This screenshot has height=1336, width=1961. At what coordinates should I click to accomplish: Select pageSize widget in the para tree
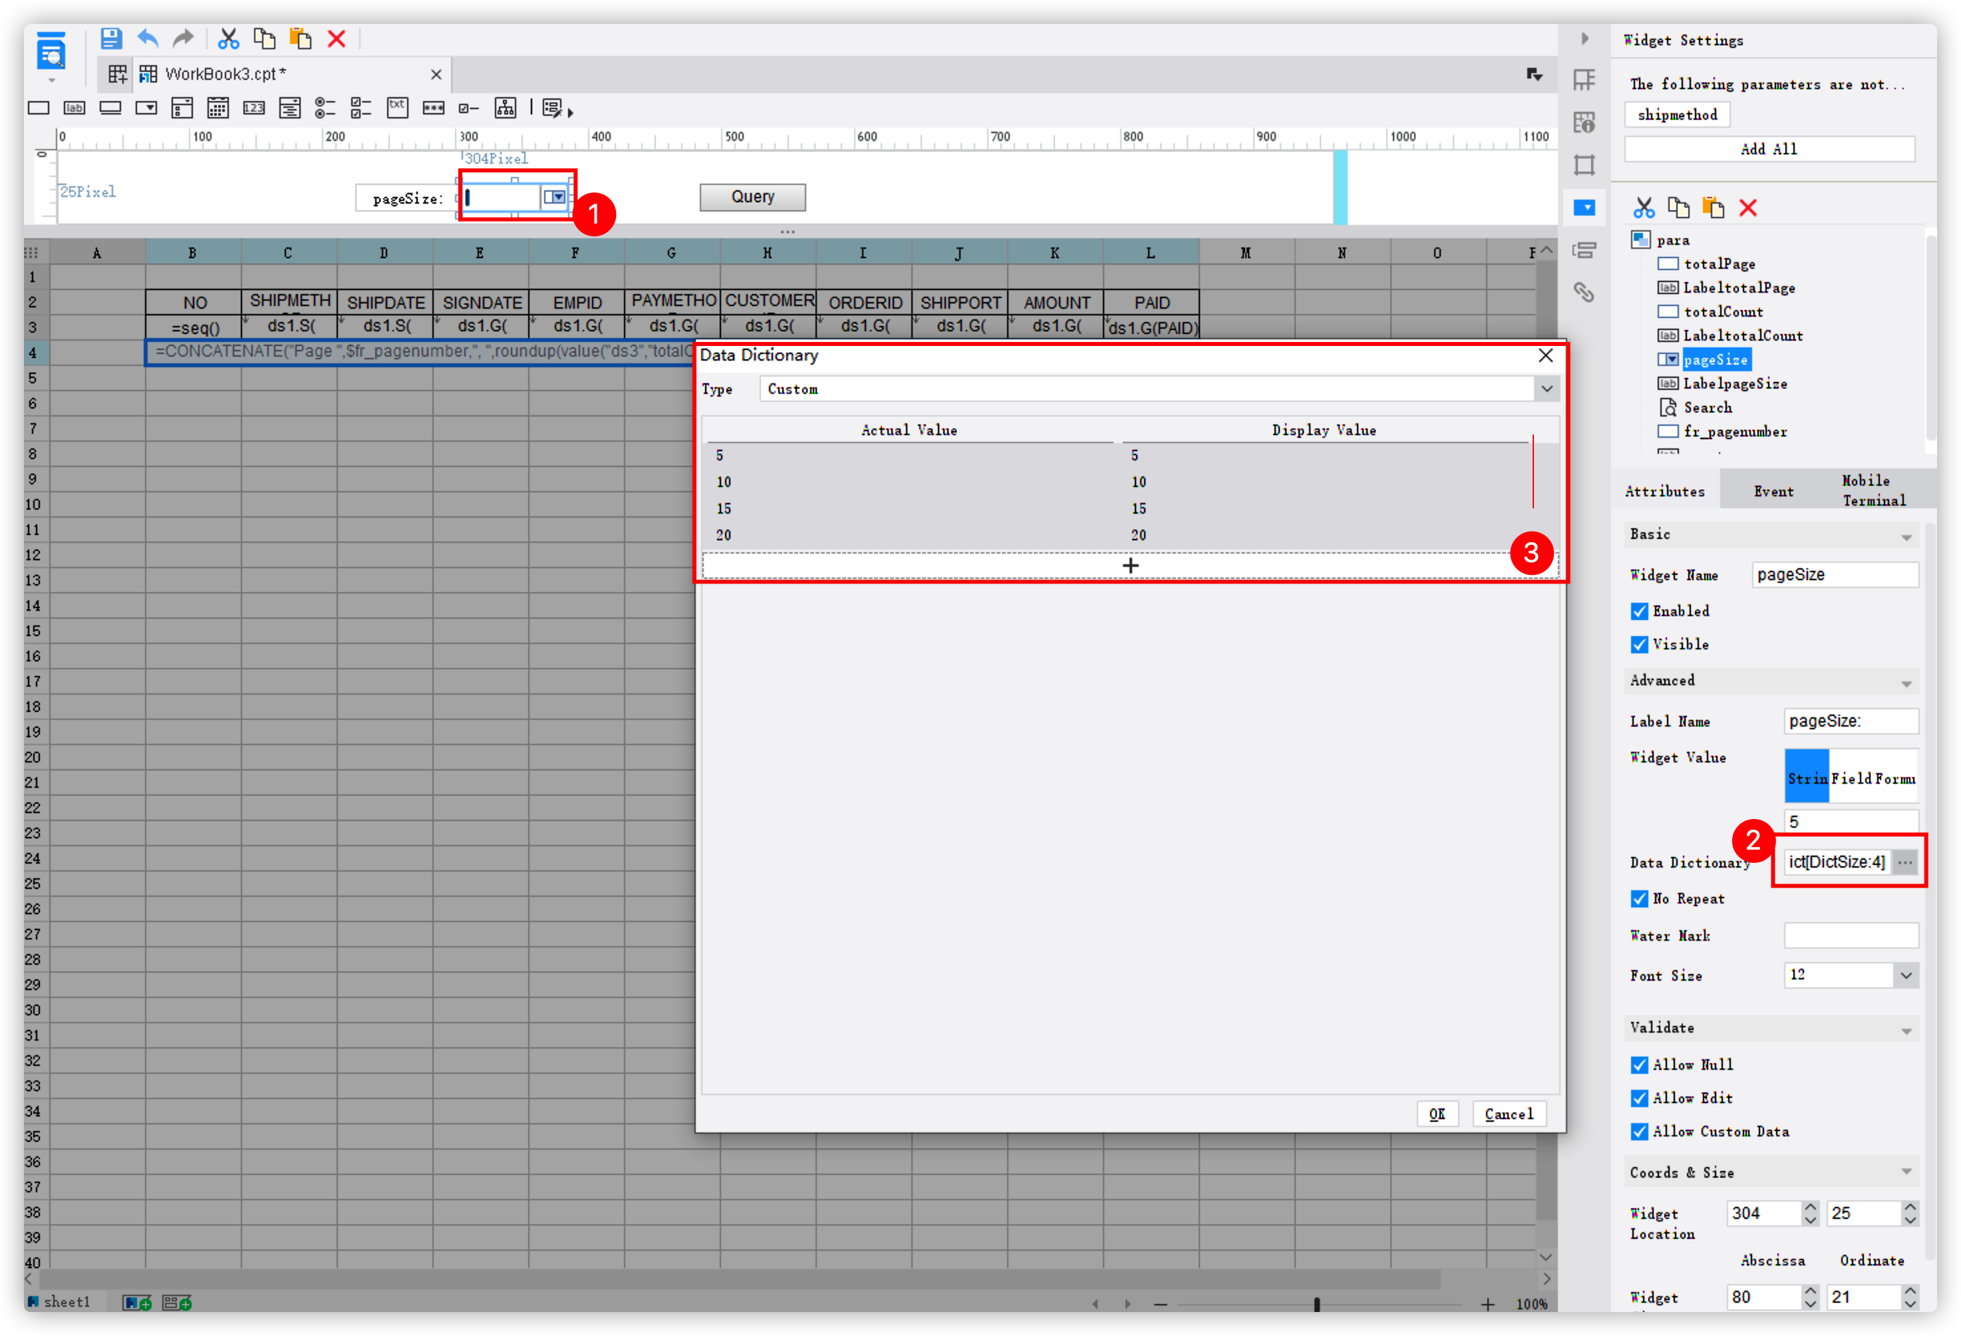pyautogui.click(x=1716, y=359)
